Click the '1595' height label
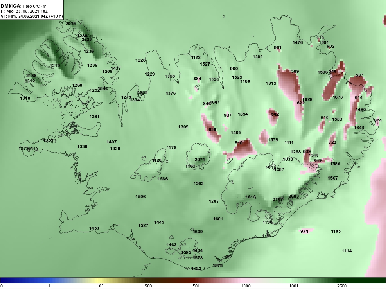Screen dimensions: 386x289 [186, 253]
